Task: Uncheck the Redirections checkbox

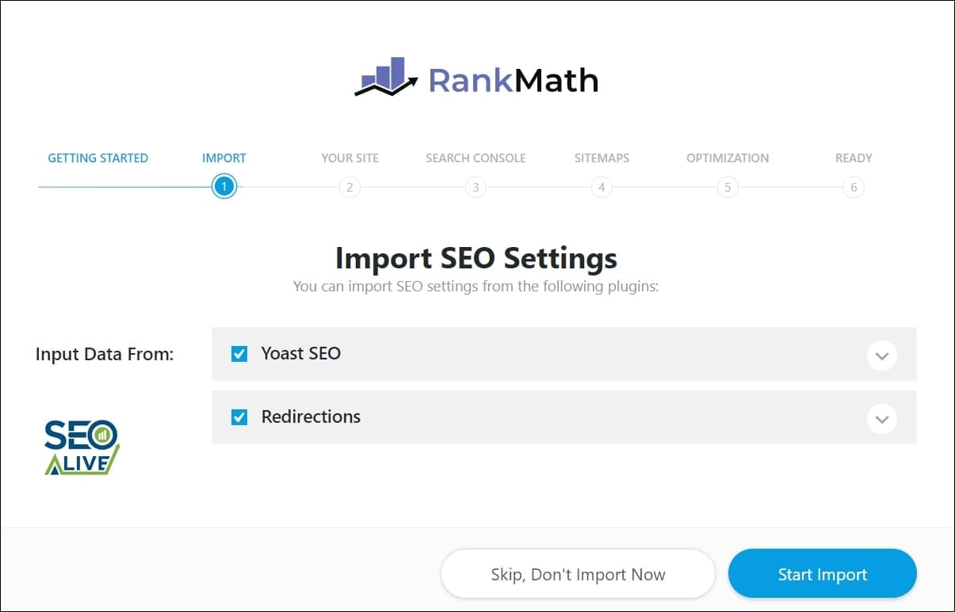Action: coord(239,416)
